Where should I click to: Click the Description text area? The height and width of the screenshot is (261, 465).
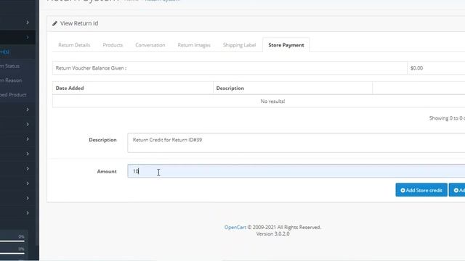point(296,143)
